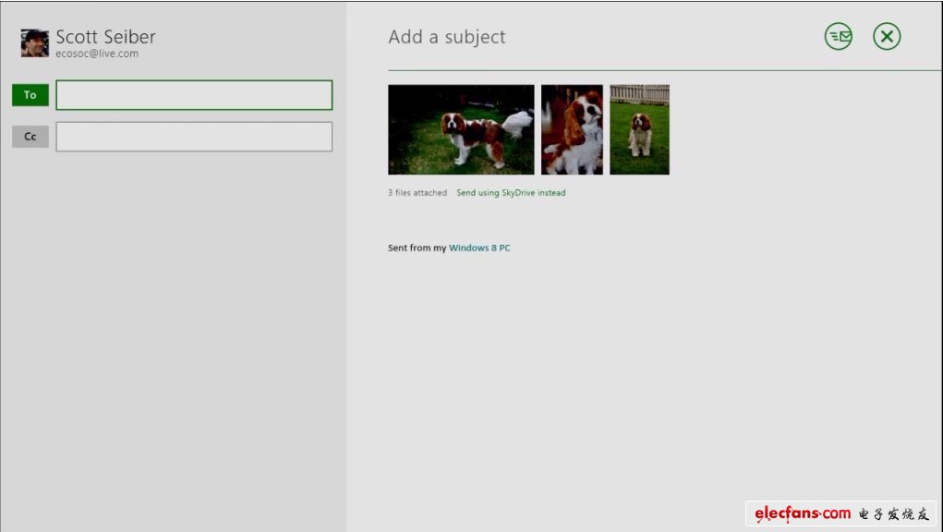Select the wide photo of dog on grass
Screen dimensions: 943x532
pyautogui.click(x=461, y=129)
